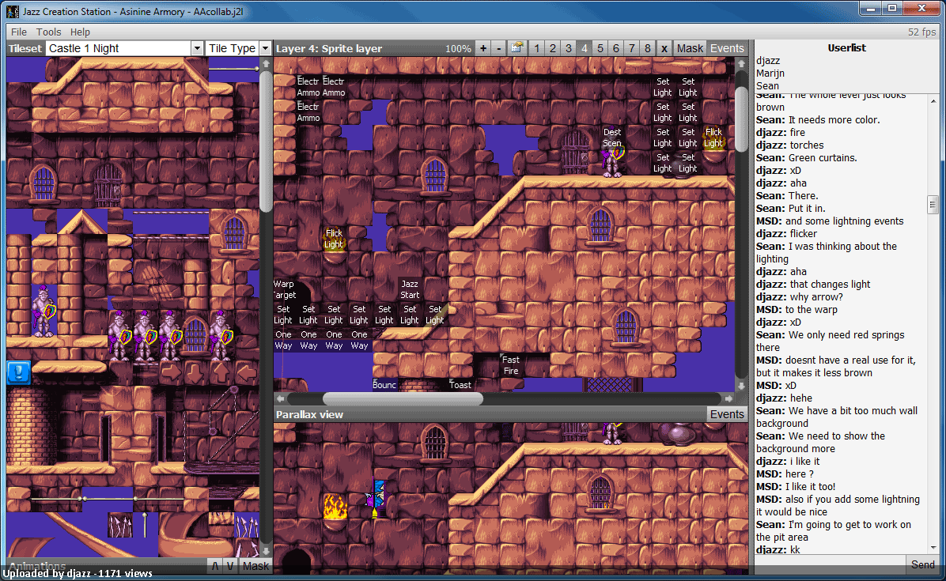946x581 pixels.
Task: Click the level view horizontal scrollbar thumb
Action: click(403, 398)
